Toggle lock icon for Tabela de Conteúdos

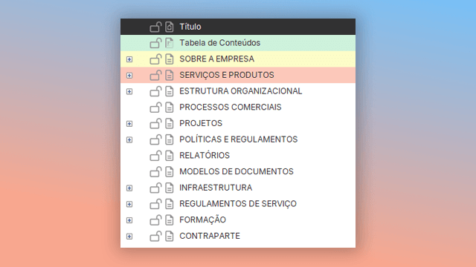click(155, 43)
